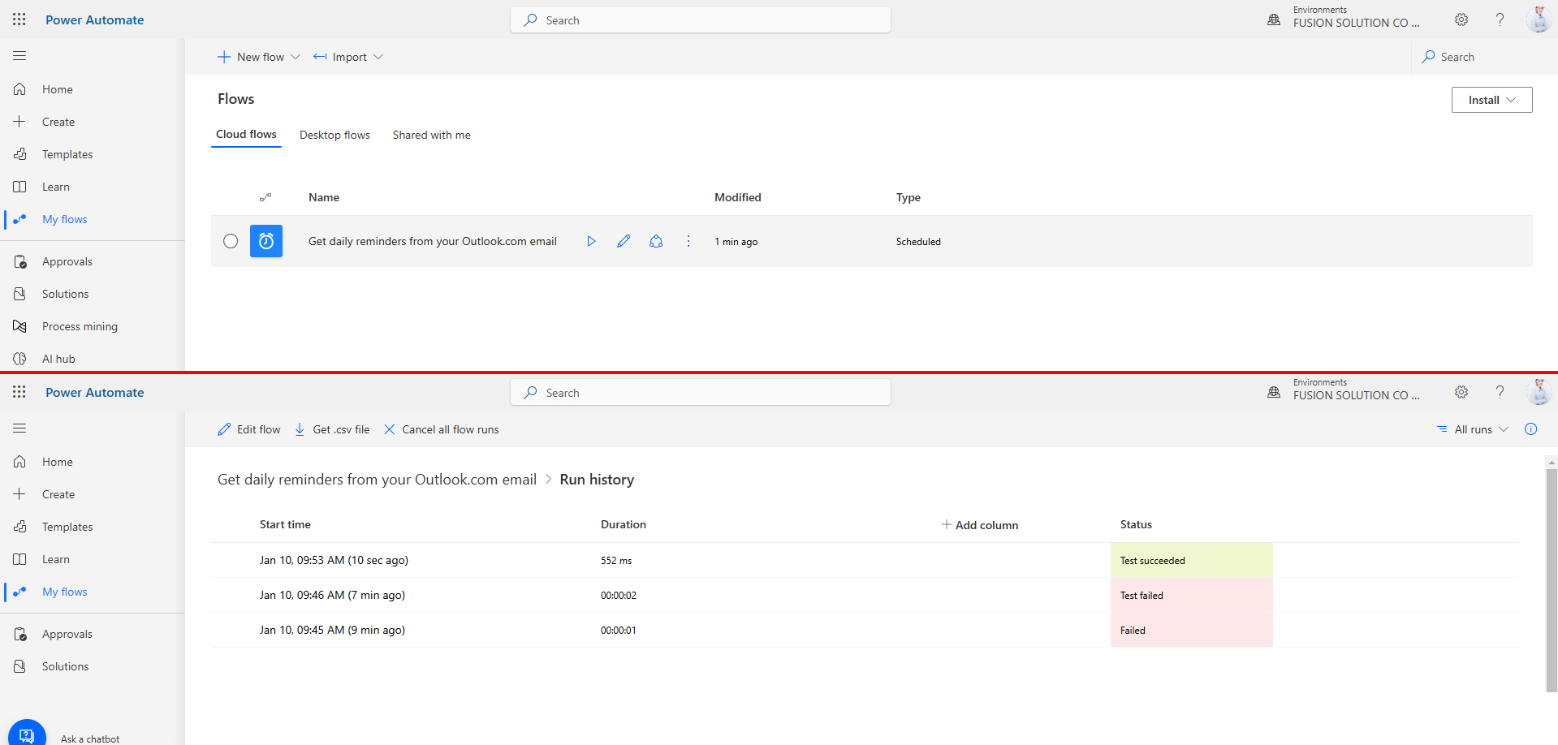Image resolution: width=1558 pixels, height=745 pixels.
Task: Open app launcher waffle in the Flows page
Action: [19, 19]
